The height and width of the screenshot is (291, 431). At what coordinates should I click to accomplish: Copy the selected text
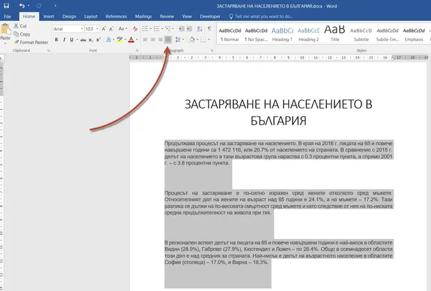pos(22,34)
